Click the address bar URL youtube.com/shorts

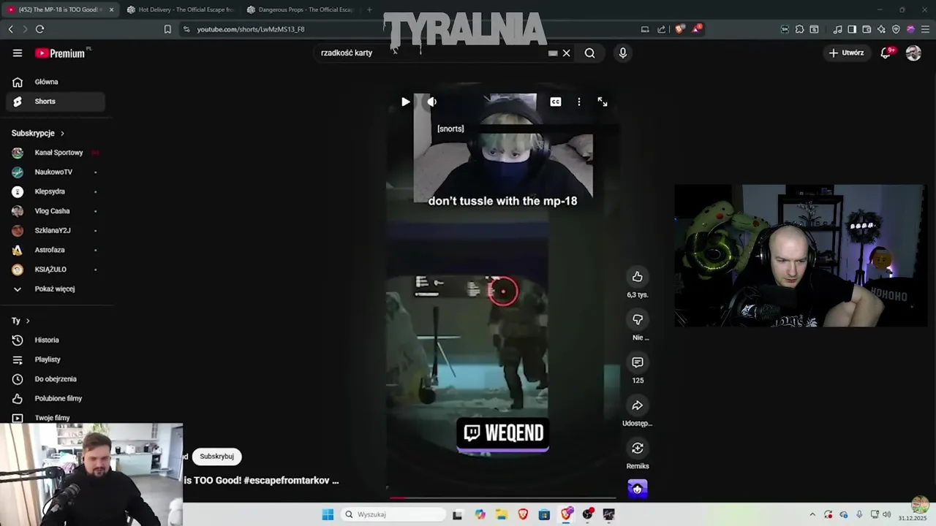[251, 29]
